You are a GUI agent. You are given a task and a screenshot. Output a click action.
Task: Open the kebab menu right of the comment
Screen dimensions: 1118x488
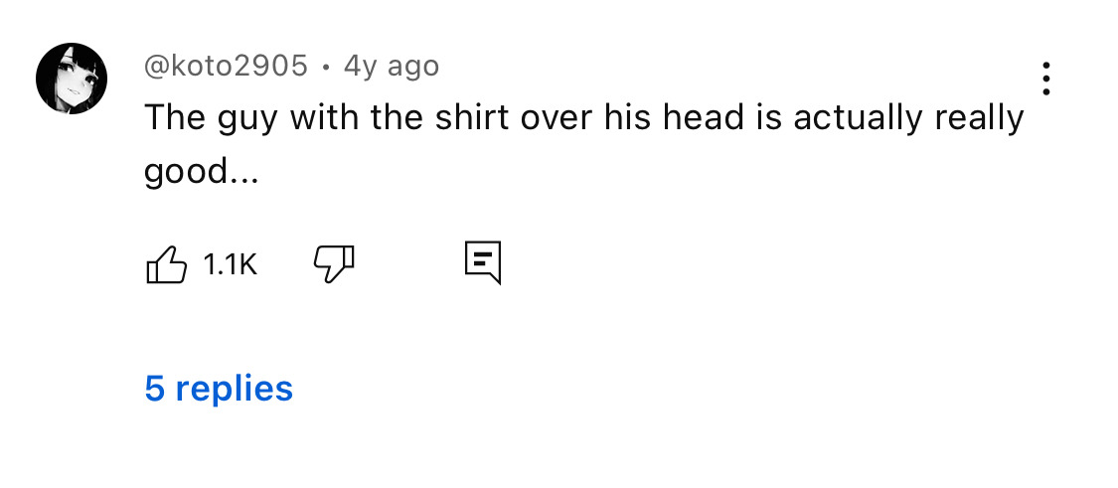coord(1044,79)
